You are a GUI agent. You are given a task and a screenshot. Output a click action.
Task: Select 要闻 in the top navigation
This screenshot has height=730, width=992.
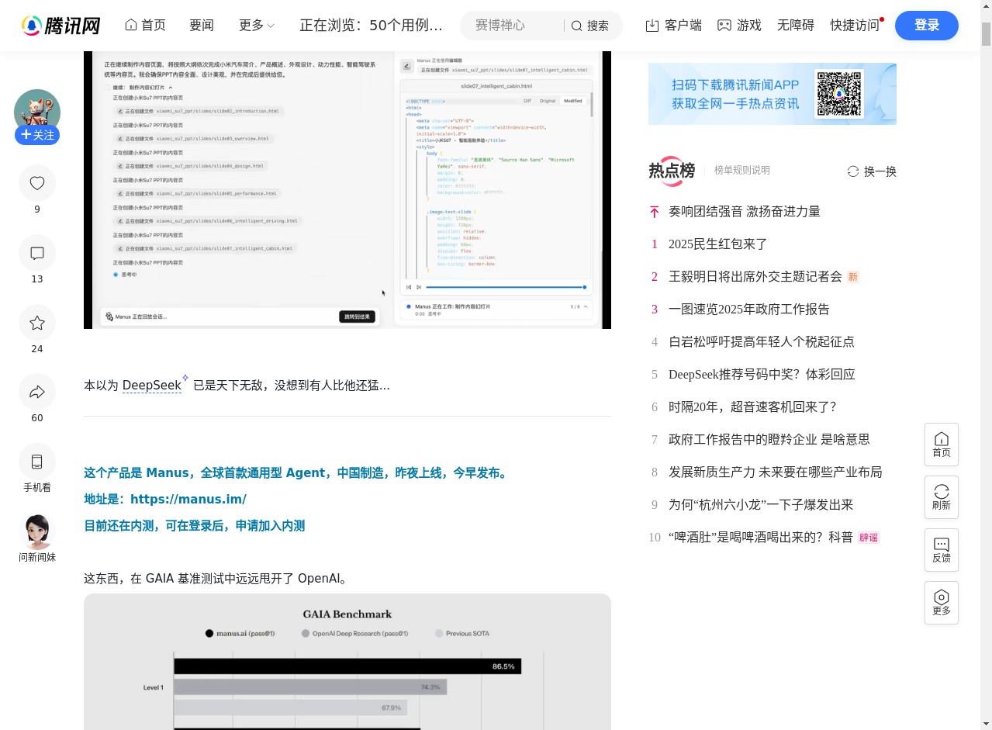(x=201, y=25)
